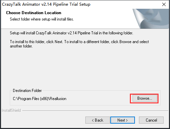
Task: Click the 'another folder.' text line
Action: (21, 46)
